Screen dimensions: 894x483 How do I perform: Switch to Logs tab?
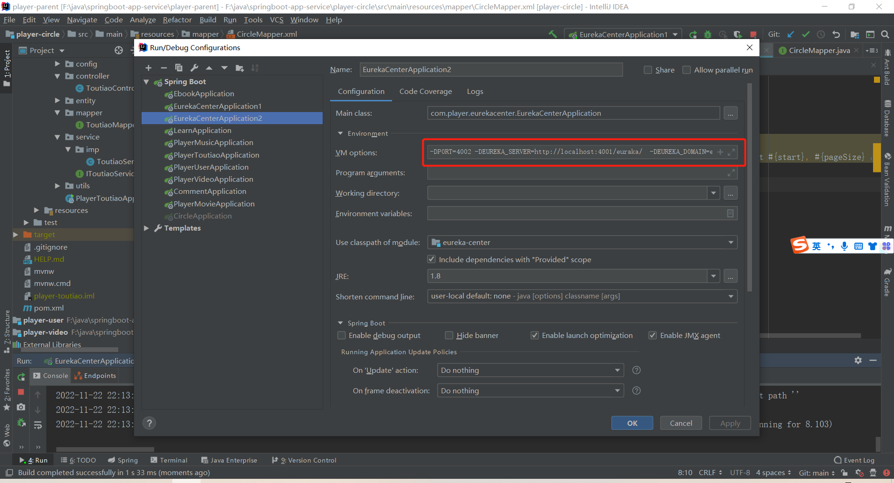[475, 92]
